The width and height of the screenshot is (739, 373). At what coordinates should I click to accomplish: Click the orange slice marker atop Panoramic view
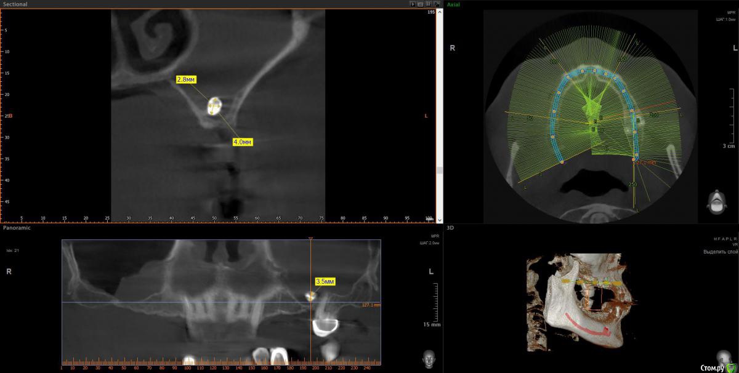(x=310, y=238)
